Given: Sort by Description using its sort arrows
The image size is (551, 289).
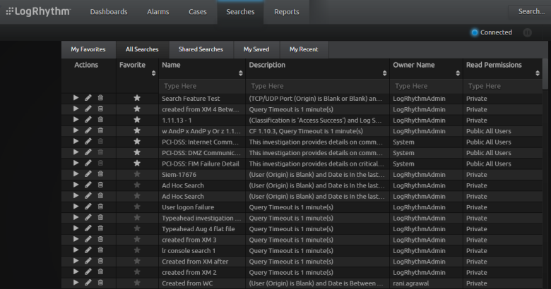Looking at the screenshot, I should tap(384, 73).
